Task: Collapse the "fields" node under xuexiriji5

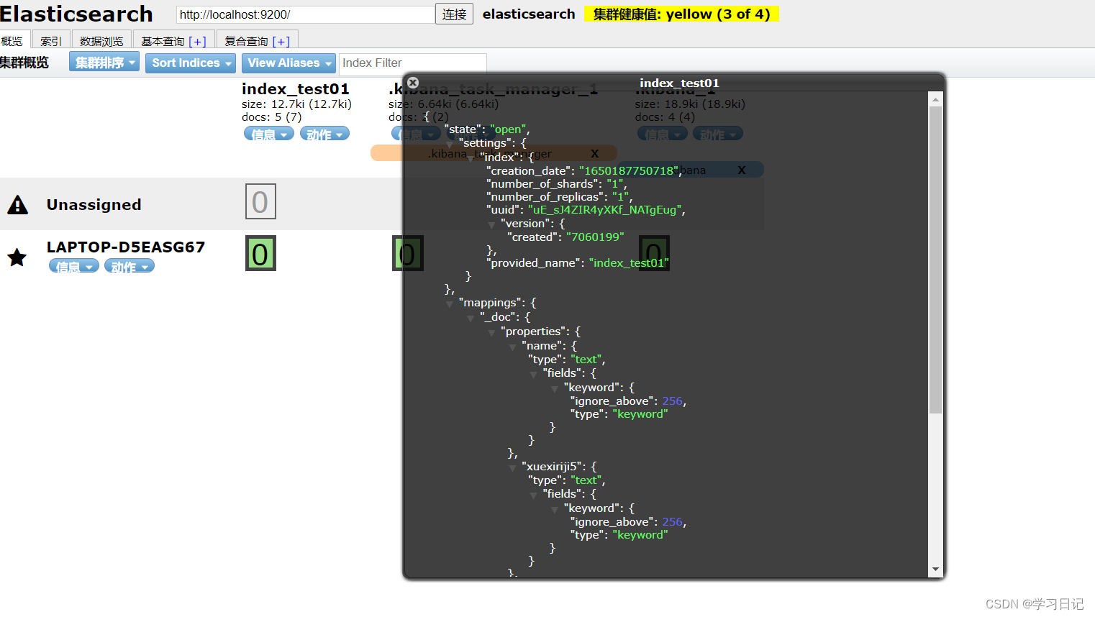Action: click(x=533, y=495)
